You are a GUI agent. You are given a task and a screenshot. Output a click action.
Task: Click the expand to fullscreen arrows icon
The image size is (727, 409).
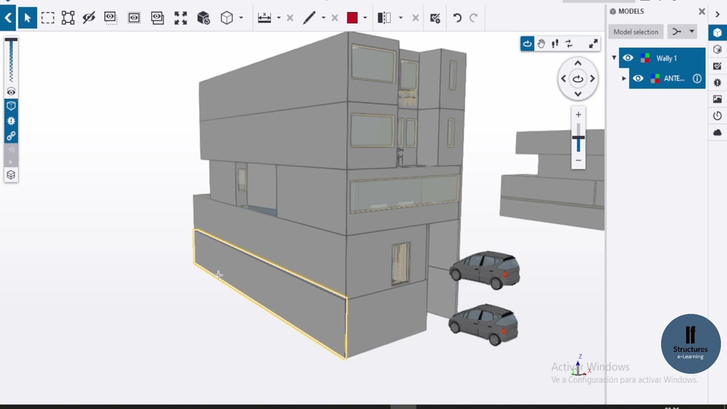(593, 44)
